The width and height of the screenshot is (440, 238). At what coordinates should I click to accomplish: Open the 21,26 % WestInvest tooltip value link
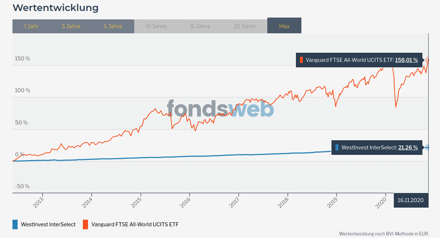[408, 147]
